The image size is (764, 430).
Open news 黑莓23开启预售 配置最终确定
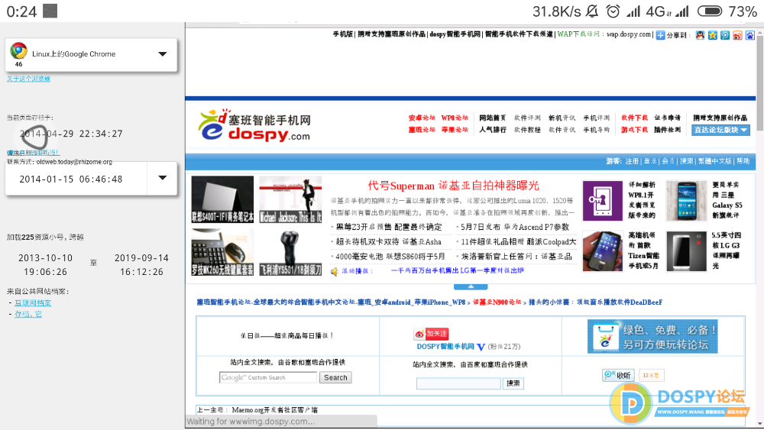point(389,227)
